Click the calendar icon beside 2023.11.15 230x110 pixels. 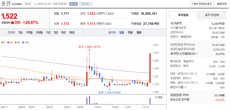coord(35,4)
